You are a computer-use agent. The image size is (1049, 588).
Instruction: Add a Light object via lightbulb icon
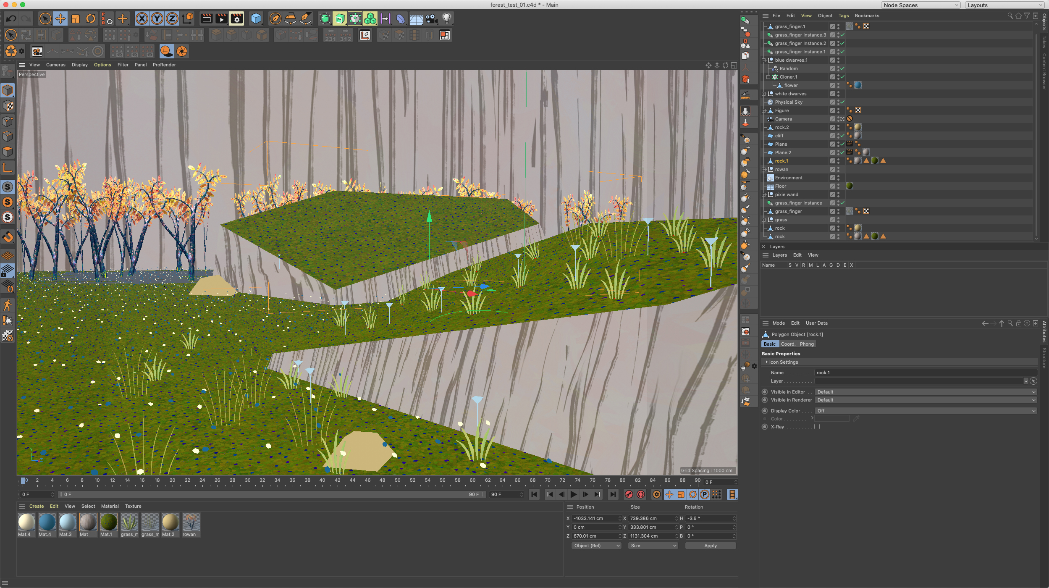pyautogui.click(x=447, y=19)
